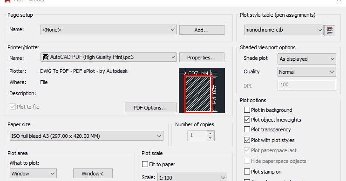346x181 pixels.
Task: Enable Plot stamp on checkbox
Action: pos(247,172)
